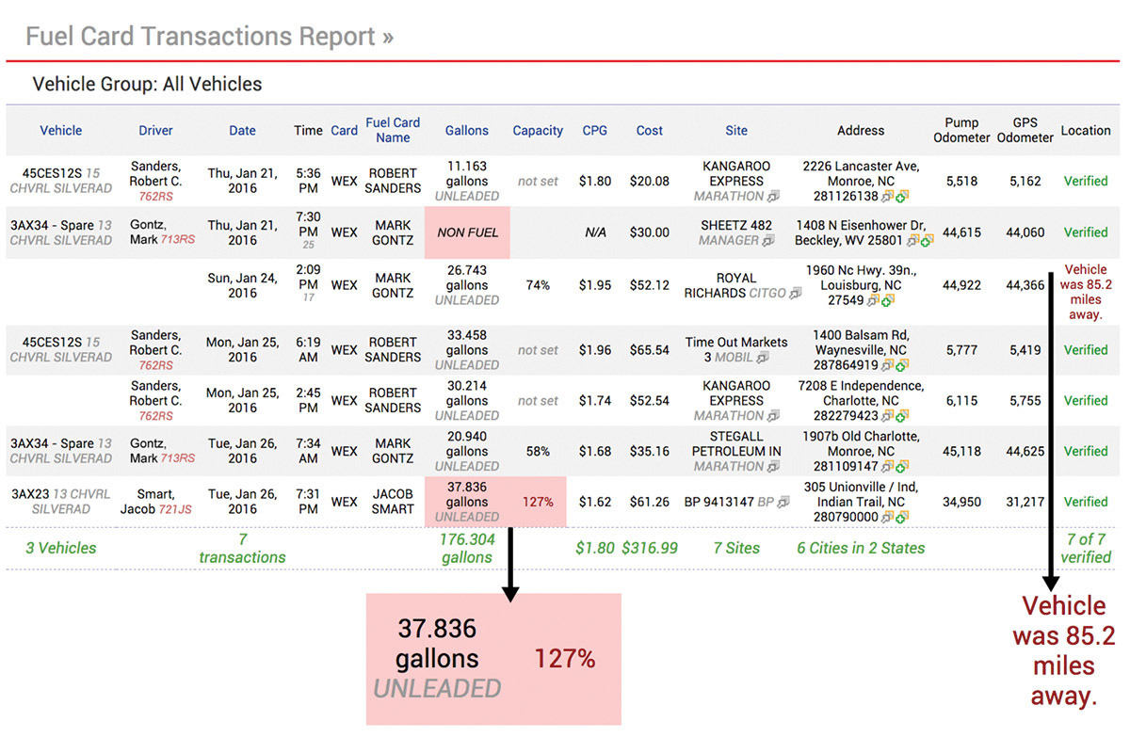1130x737 pixels.
Task: Open yellow window icon for Charlotte address
Action: [x=886, y=416]
